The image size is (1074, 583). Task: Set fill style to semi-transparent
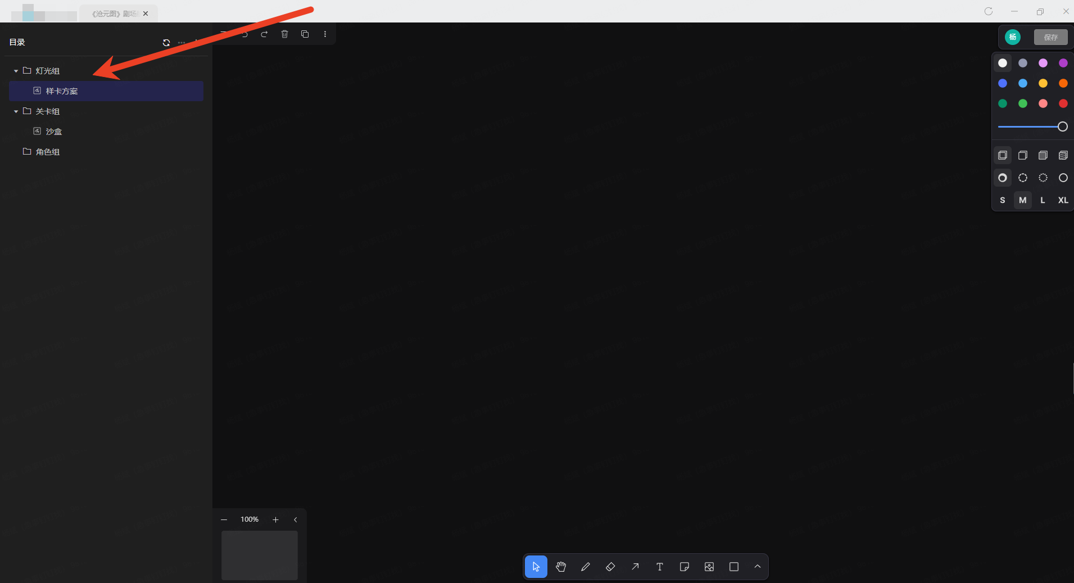click(x=1023, y=155)
